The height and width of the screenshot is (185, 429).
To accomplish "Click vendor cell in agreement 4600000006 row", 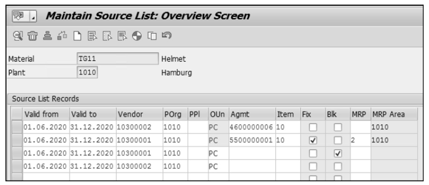I will 139,127.
